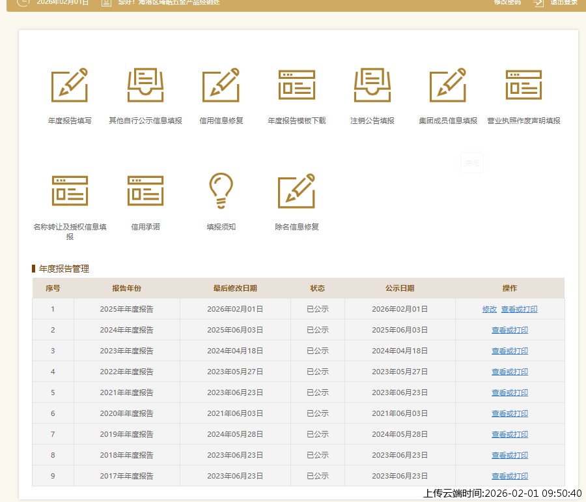Click the 填报须知 lightbulb icon
The width and height of the screenshot is (586, 502).
221,190
